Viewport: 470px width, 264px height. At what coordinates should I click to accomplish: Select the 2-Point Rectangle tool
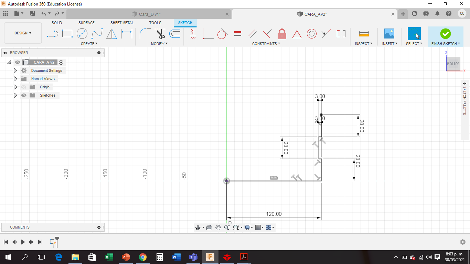67,34
